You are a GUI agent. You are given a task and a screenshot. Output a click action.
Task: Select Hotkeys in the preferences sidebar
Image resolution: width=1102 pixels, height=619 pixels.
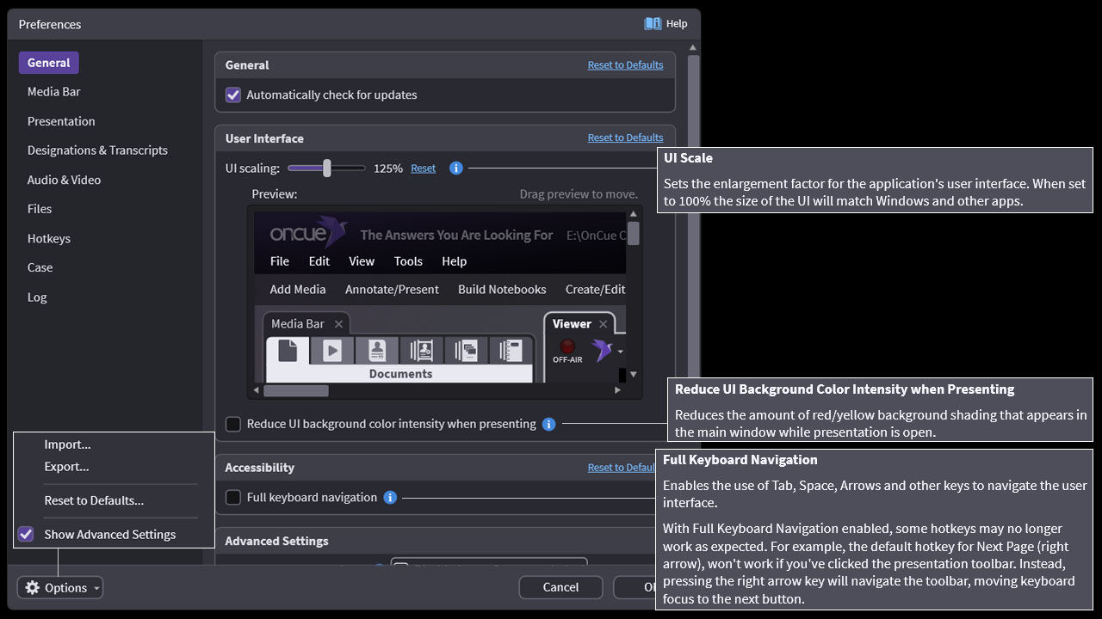point(49,239)
